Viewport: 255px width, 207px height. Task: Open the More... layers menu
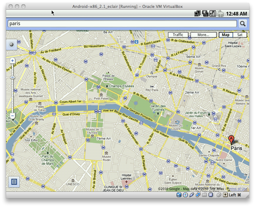[x=203, y=35]
